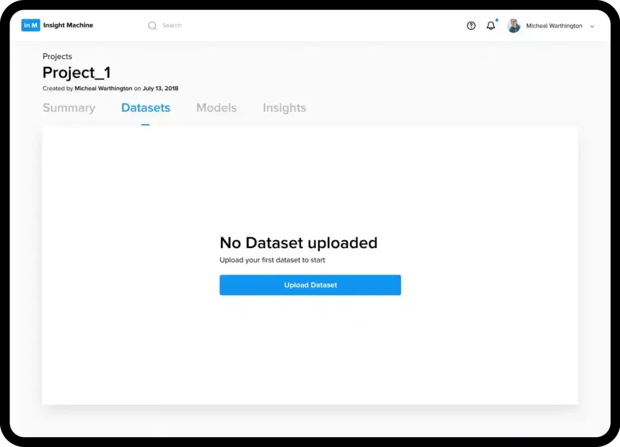Click the Insight Machine brand name

[68, 25]
